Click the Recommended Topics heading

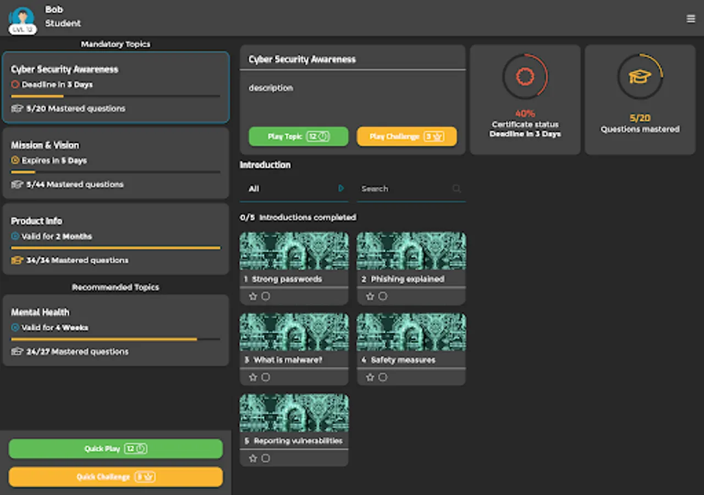pos(116,287)
